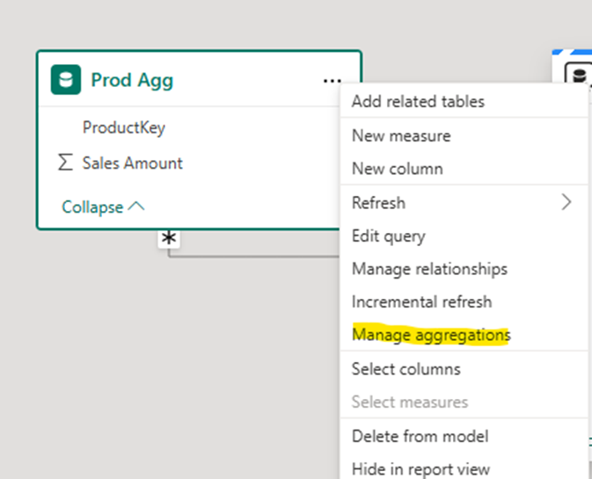The height and width of the screenshot is (479, 592).
Task: Click the asterisk relationship cardinality marker
Action: point(168,239)
